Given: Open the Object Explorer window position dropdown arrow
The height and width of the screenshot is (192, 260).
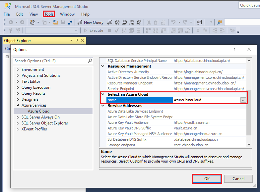Looking at the screenshot, I should click(x=71, y=40).
